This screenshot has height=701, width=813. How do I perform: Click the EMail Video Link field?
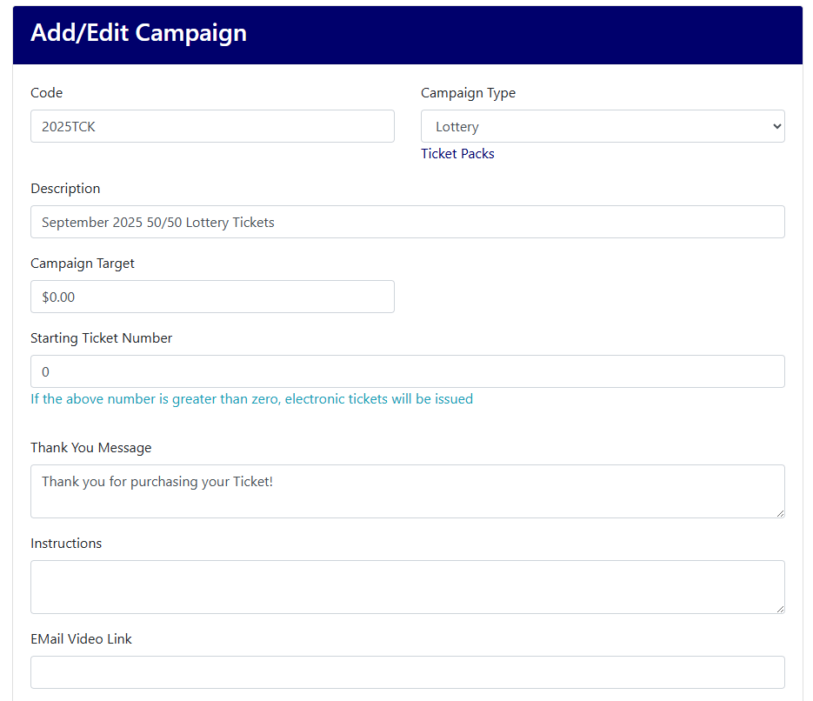tap(408, 672)
